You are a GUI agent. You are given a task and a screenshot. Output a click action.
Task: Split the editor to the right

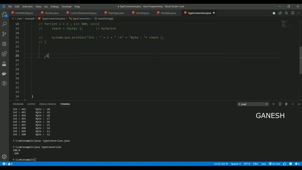pos(293,13)
